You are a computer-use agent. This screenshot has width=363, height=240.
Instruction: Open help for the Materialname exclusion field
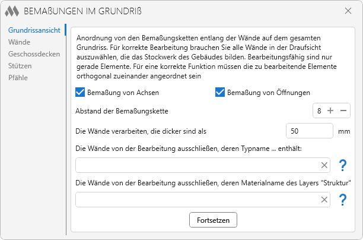[342, 200]
